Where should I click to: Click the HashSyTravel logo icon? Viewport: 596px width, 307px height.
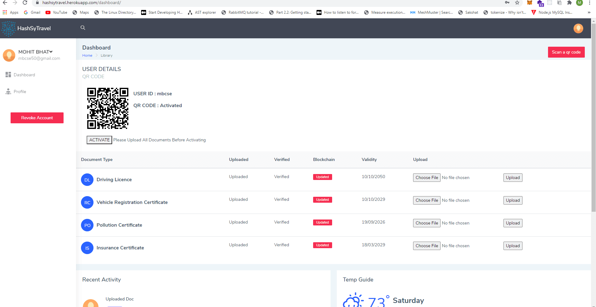click(9, 29)
